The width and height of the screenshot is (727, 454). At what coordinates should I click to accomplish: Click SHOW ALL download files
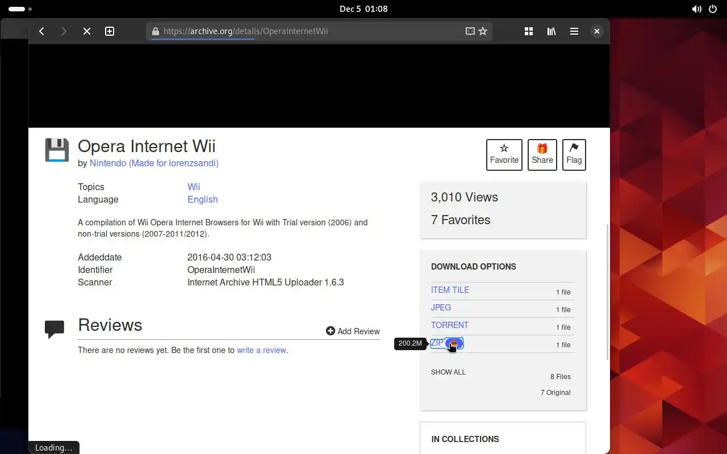tap(448, 372)
